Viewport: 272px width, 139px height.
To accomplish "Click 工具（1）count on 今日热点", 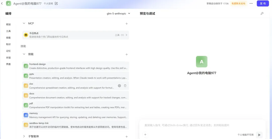I will (x=119, y=35).
